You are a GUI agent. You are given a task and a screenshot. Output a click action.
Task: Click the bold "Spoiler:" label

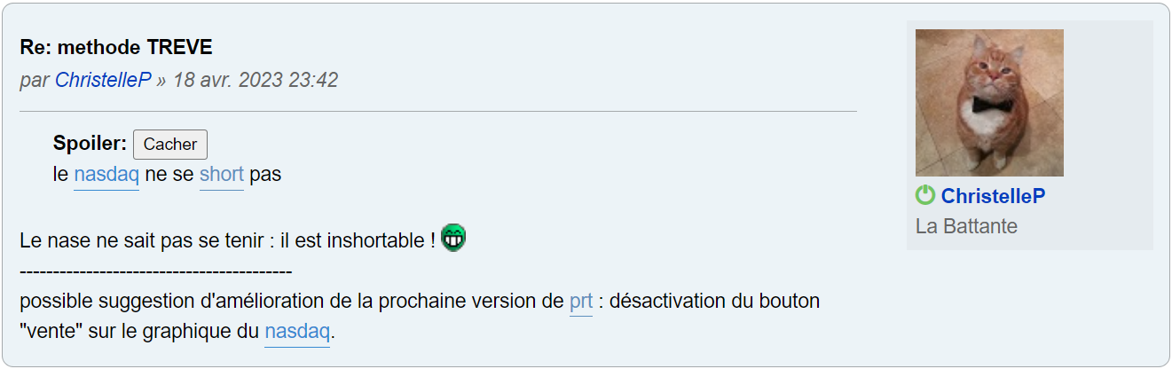tap(90, 144)
